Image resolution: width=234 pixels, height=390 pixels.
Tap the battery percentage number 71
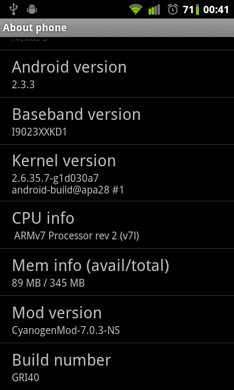click(x=188, y=10)
